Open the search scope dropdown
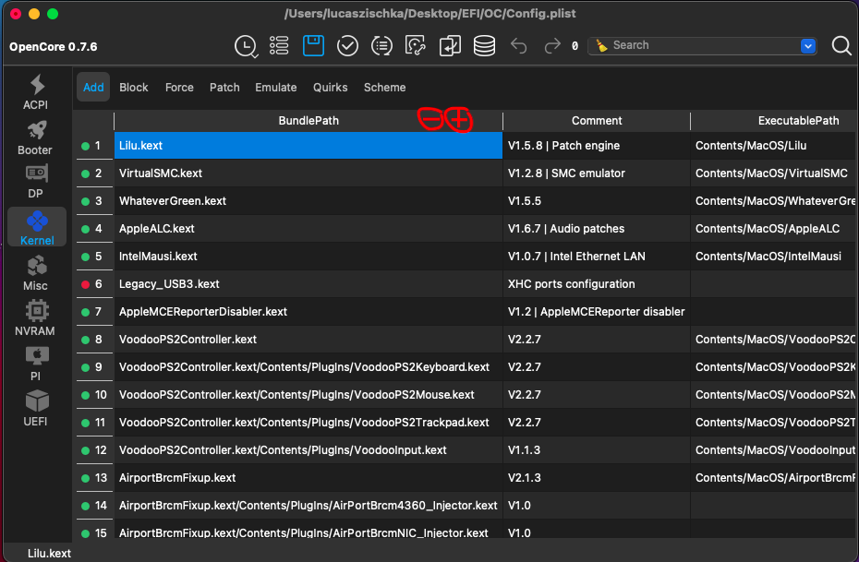The width and height of the screenshot is (859, 562). 807,44
